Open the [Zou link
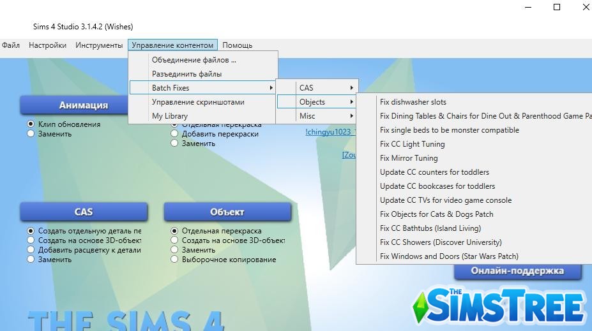The width and height of the screenshot is (592, 331). (349, 155)
